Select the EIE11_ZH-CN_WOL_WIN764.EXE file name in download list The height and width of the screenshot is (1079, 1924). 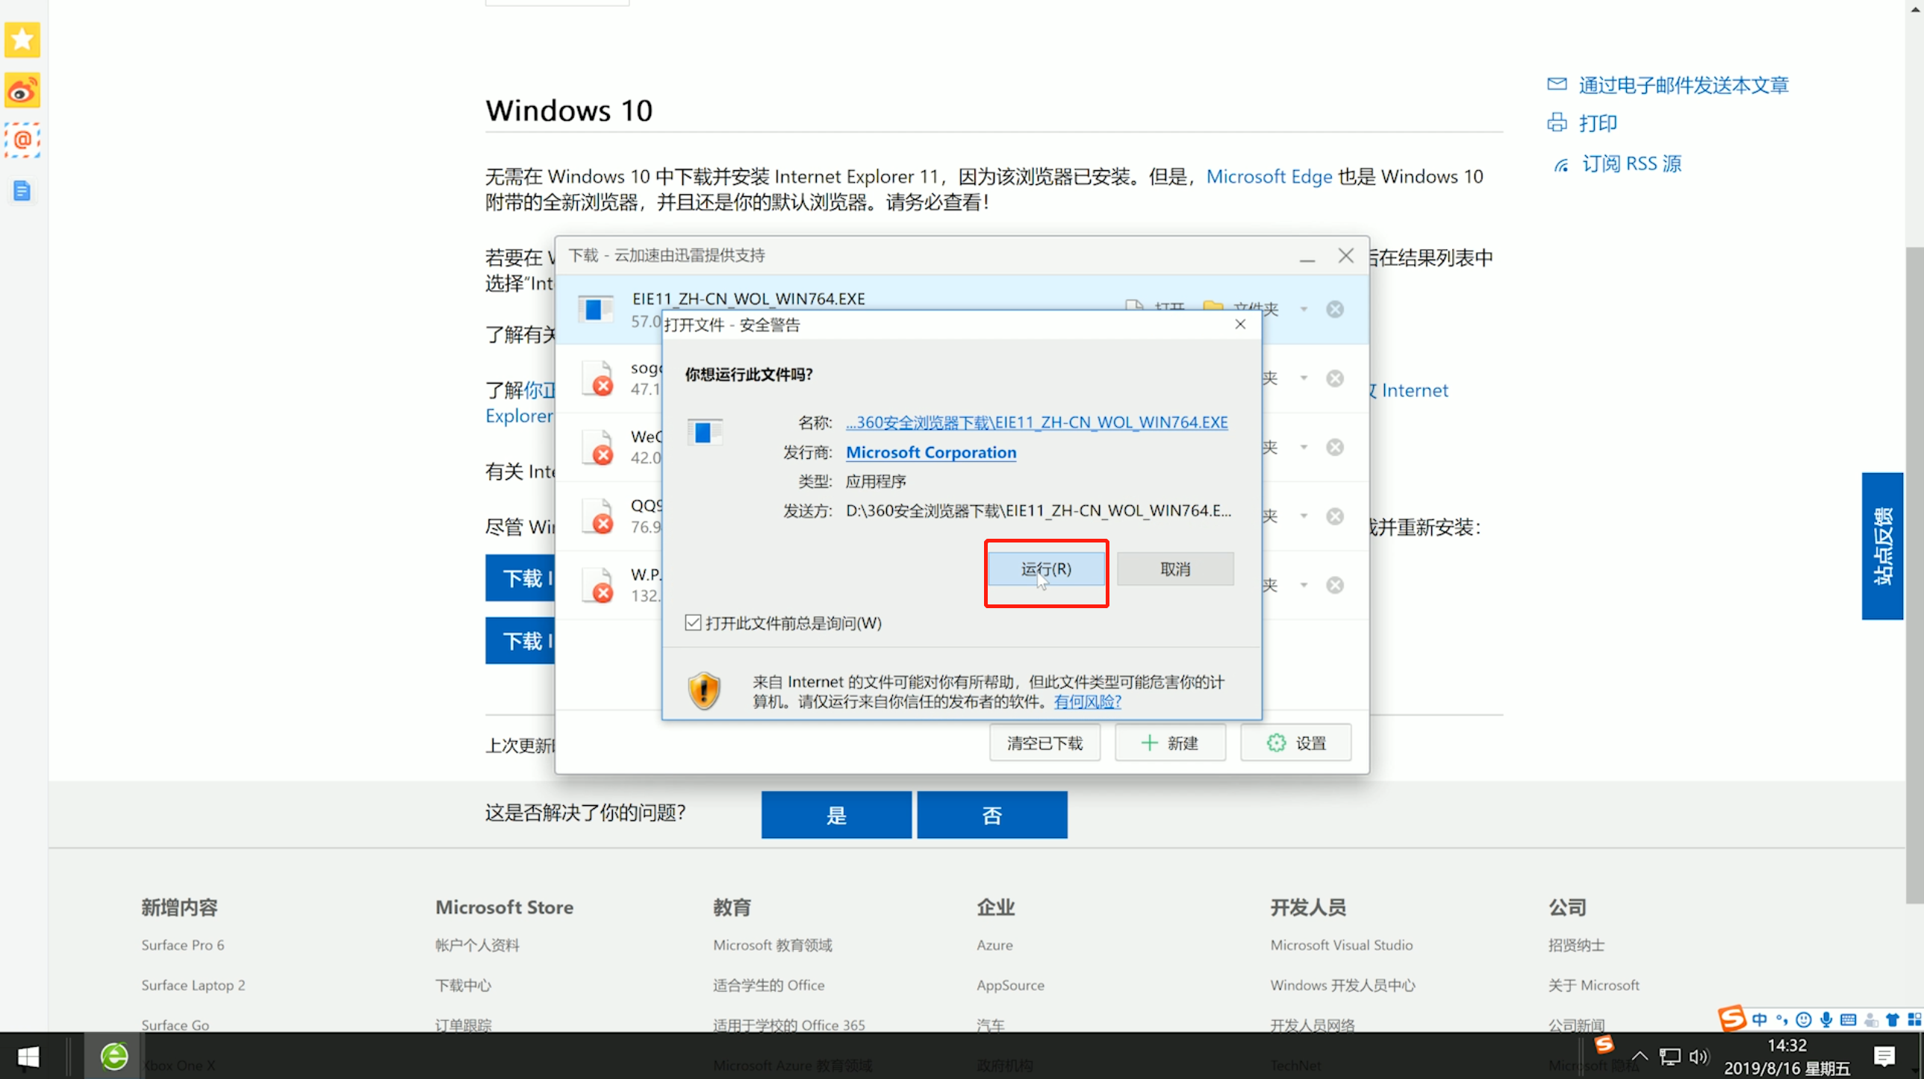[748, 298]
